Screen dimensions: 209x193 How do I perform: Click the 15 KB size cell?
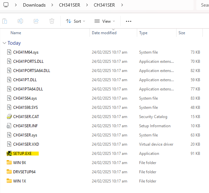click(x=195, y=117)
